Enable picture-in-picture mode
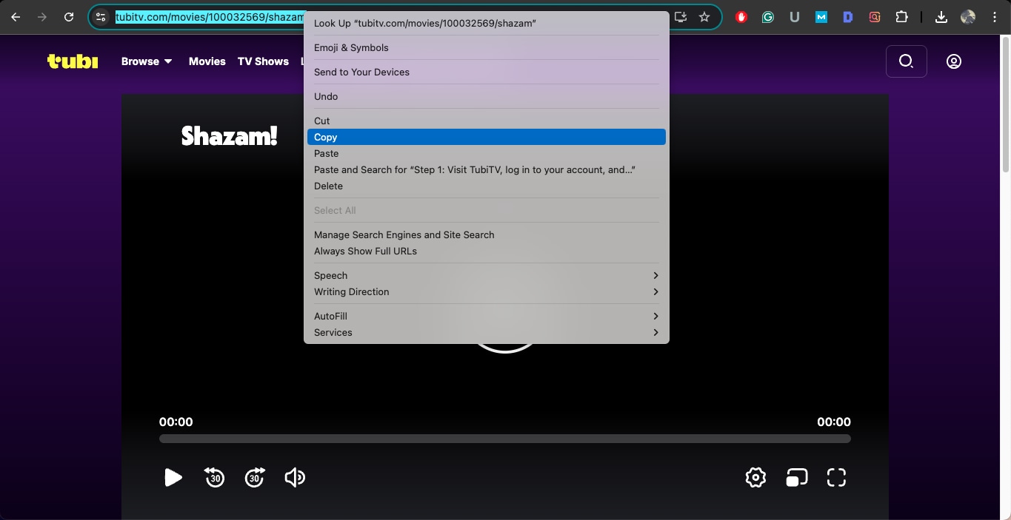1011x520 pixels. point(796,478)
